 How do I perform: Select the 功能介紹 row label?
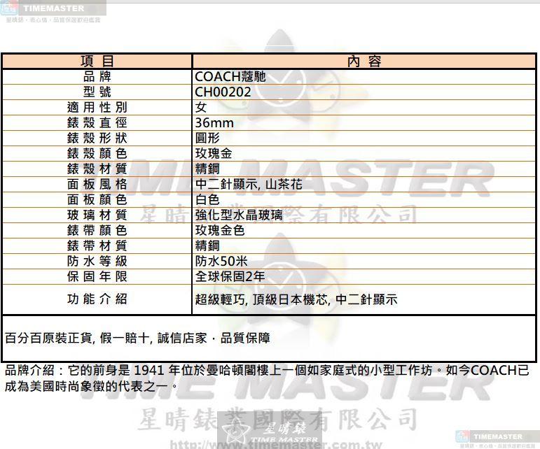pyautogui.click(x=97, y=299)
